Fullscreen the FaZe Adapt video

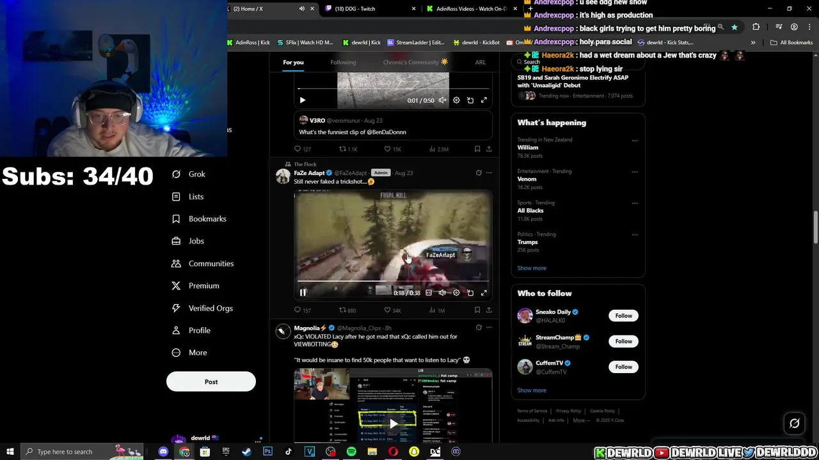click(x=484, y=293)
